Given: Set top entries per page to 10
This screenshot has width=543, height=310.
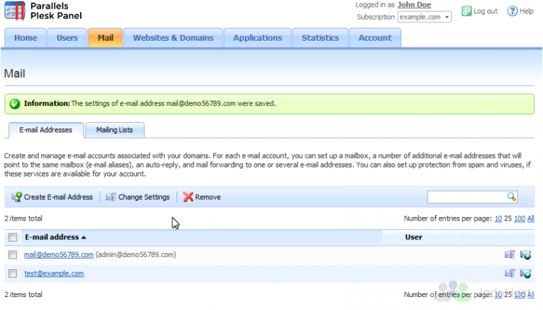Looking at the screenshot, I should (498, 218).
